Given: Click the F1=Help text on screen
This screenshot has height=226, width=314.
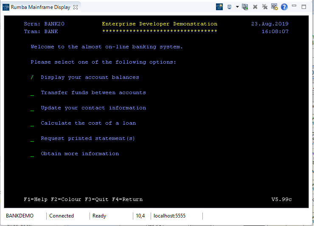Looking at the screenshot, I should click(x=36, y=199).
